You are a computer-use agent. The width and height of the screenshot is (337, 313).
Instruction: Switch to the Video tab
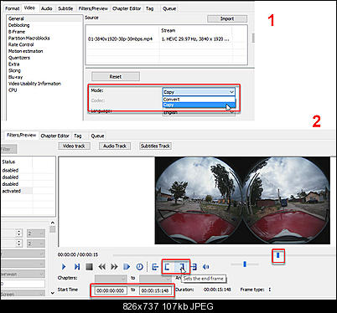click(29, 8)
